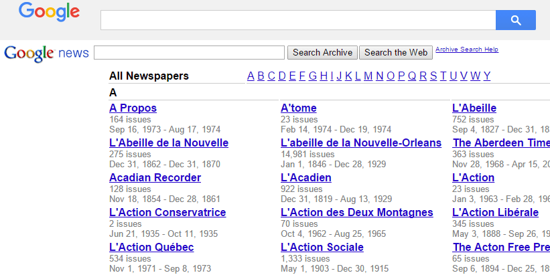Jump to letter V in index
The image size is (550, 277).
click(464, 76)
